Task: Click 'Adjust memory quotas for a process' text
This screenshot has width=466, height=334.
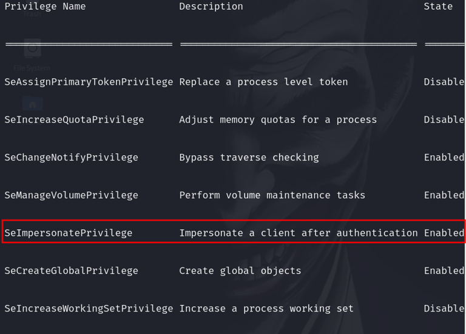Action: (x=278, y=119)
